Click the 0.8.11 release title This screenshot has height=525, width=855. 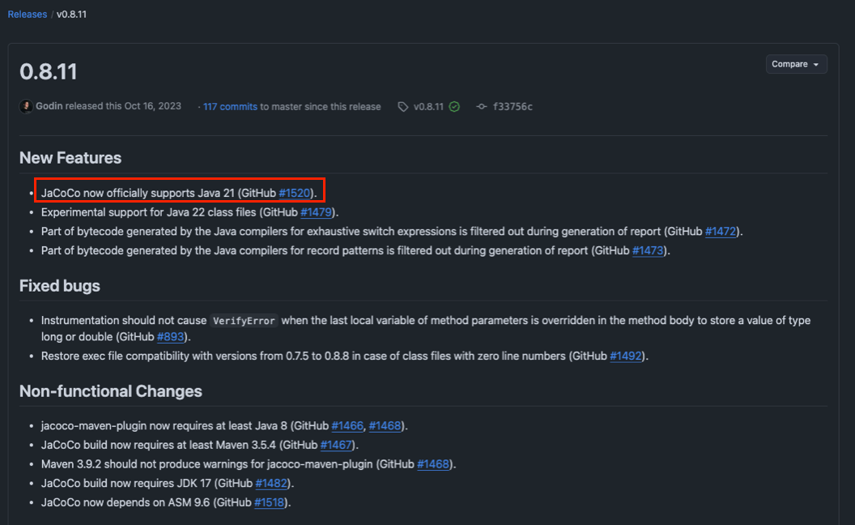pos(49,71)
